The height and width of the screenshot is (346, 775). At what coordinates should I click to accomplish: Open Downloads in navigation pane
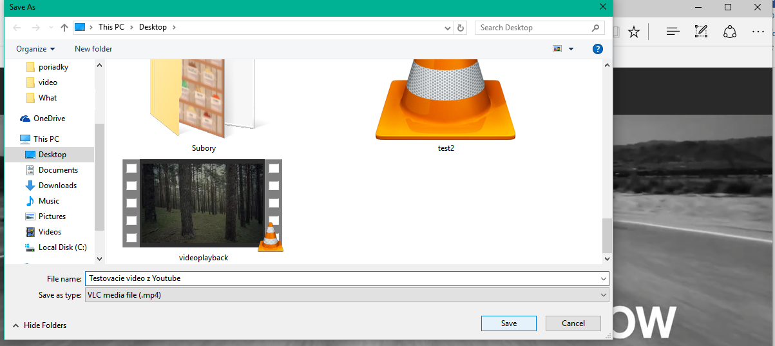57,186
